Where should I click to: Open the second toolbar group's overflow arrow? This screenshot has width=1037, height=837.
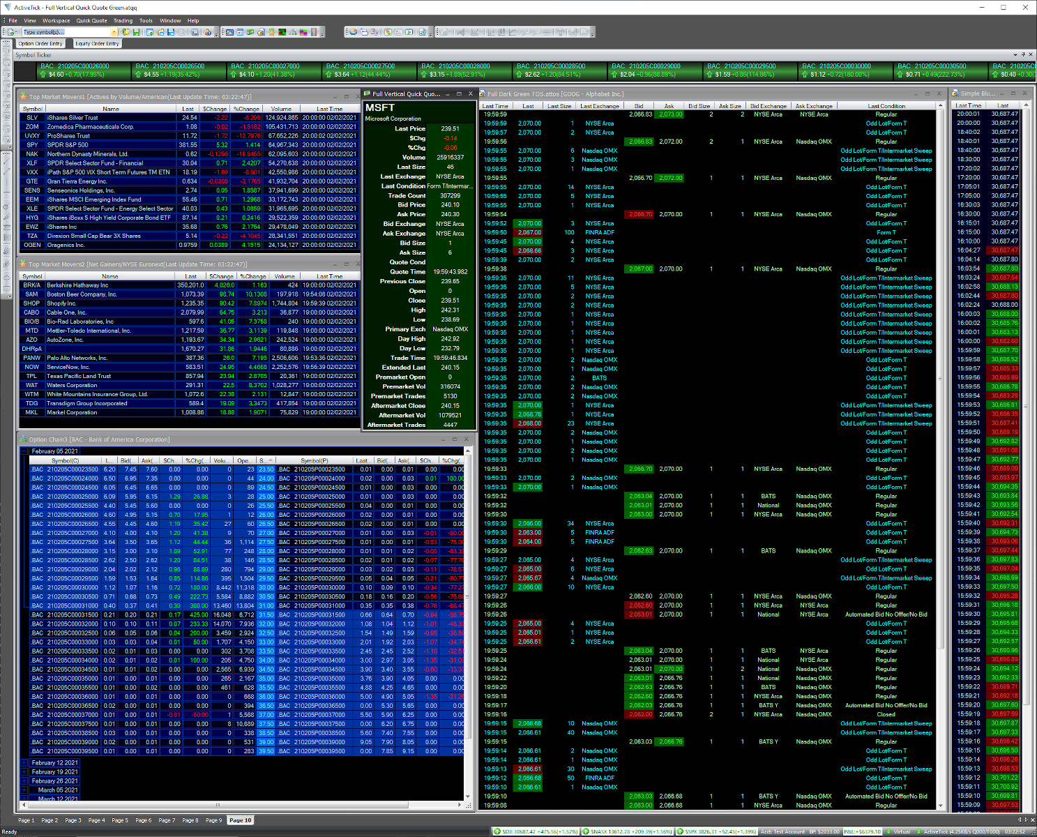(x=322, y=33)
